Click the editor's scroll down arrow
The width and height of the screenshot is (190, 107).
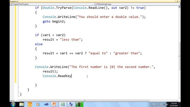tap(179, 98)
